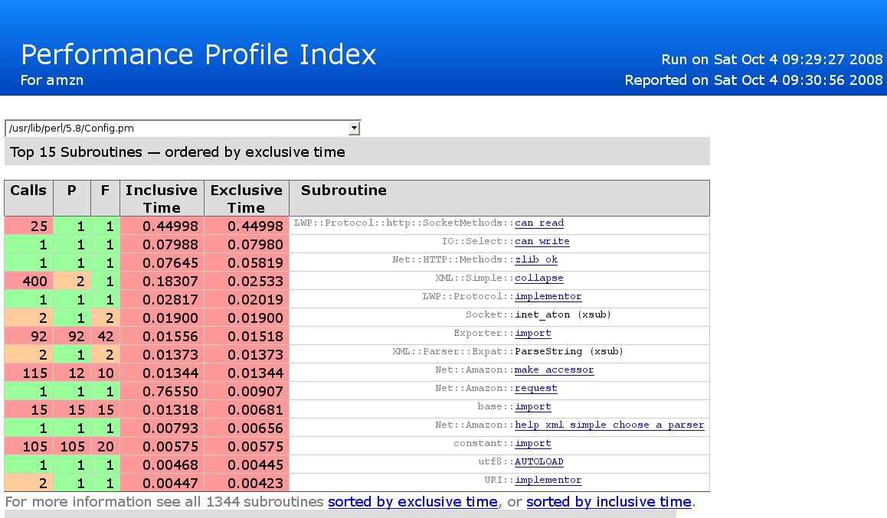
Task: Select the ParseString (xsub) text
Action: coord(569,351)
